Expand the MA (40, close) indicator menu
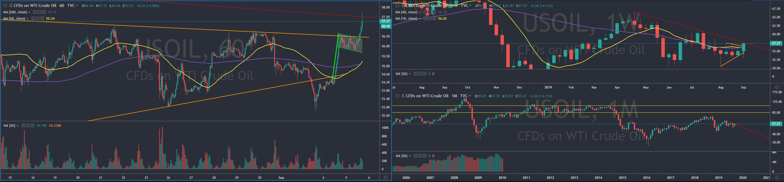The width and height of the screenshot is (784, 182). 420,12
